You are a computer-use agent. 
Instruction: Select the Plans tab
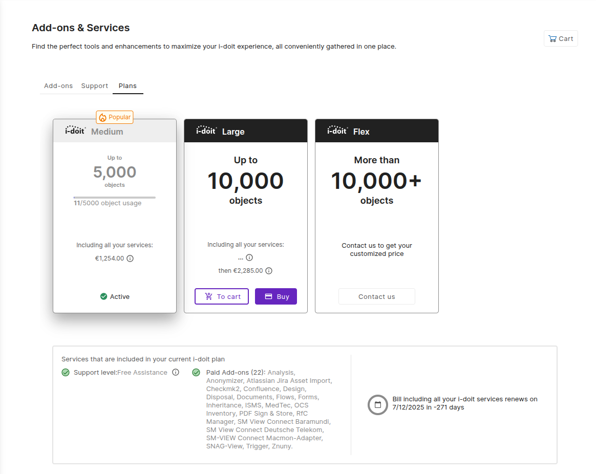pyautogui.click(x=127, y=85)
